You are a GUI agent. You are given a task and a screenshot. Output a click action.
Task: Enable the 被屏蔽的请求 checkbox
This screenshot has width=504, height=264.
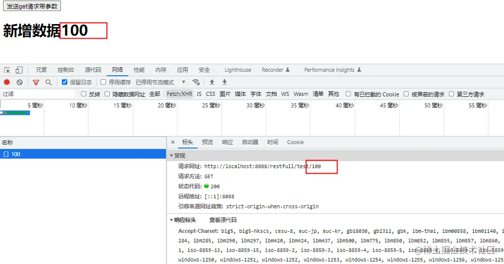[406, 94]
